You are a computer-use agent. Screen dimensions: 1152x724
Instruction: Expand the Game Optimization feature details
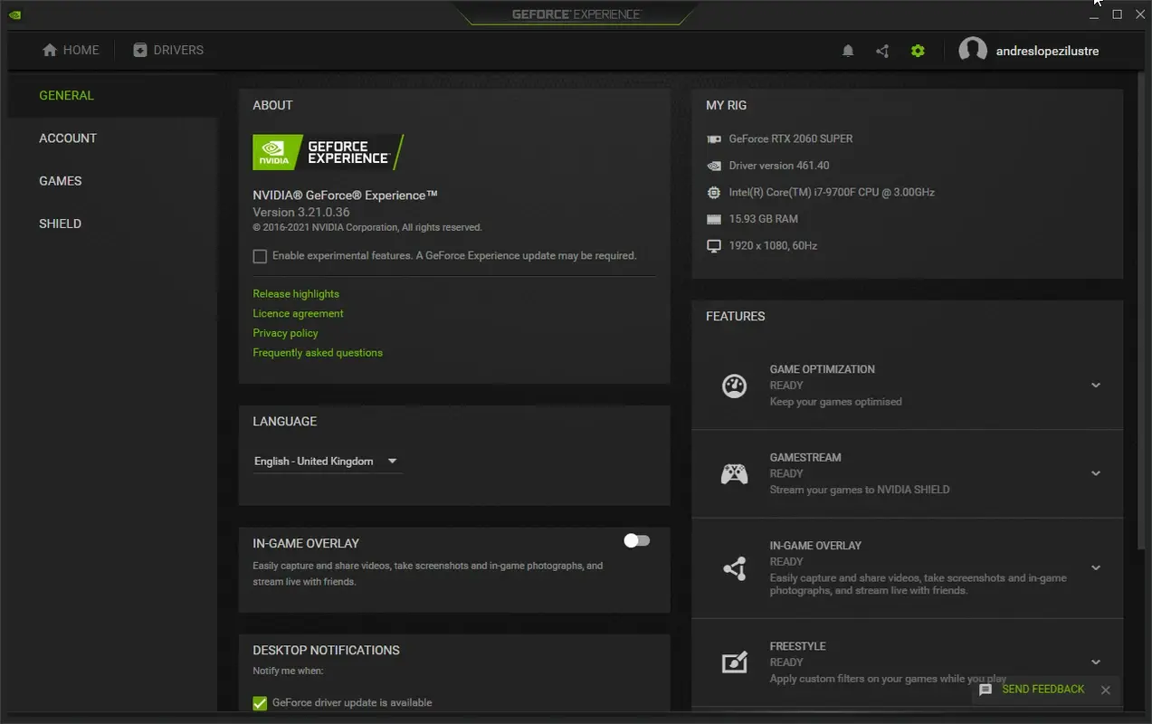pos(1096,385)
